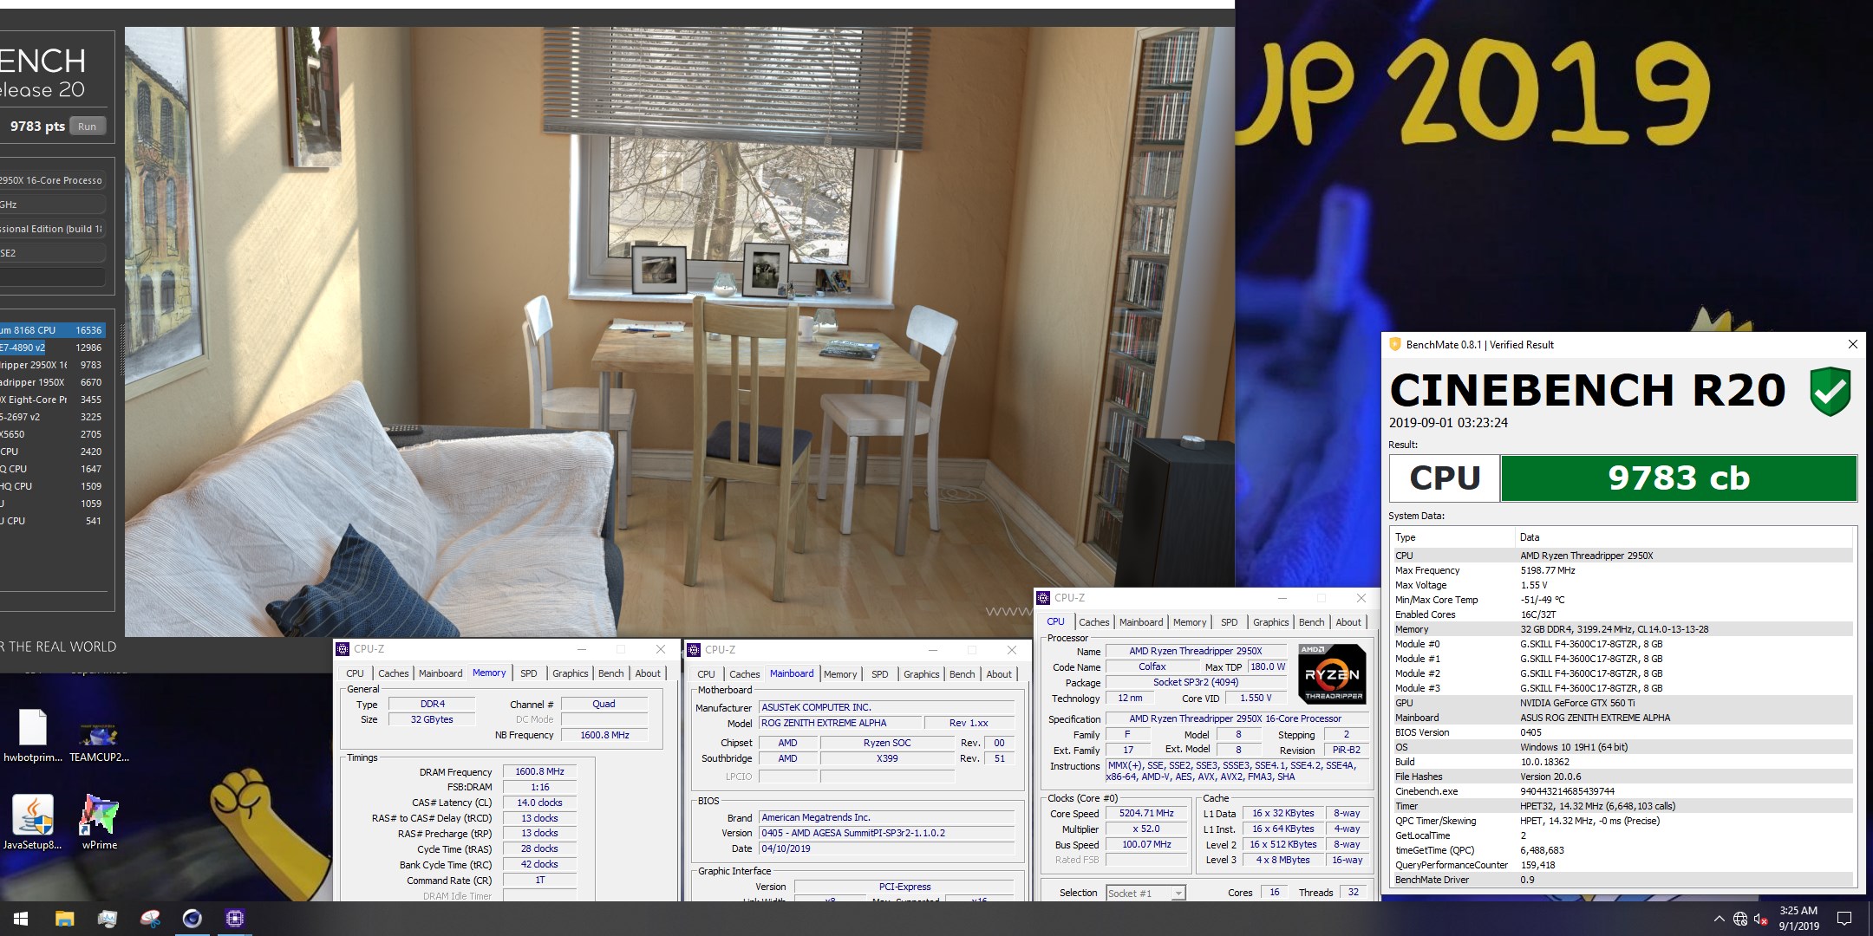This screenshot has height=936, width=1873.
Task: Open the Socket #1 selection dropdown
Action: tap(1178, 893)
